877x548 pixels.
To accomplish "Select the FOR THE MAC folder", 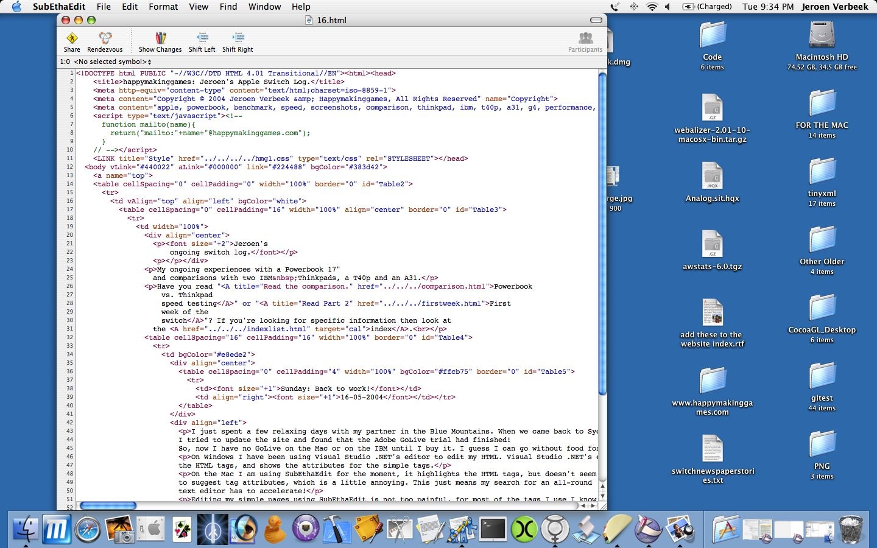I will click(x=822, y=104).
